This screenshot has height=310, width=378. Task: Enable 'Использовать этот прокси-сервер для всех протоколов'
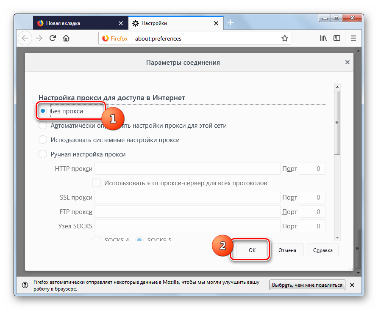pos(97,183)
